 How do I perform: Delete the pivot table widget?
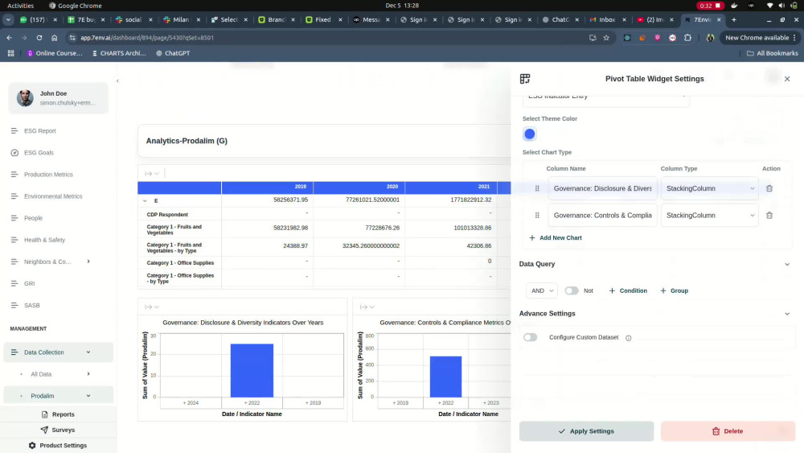728,431
